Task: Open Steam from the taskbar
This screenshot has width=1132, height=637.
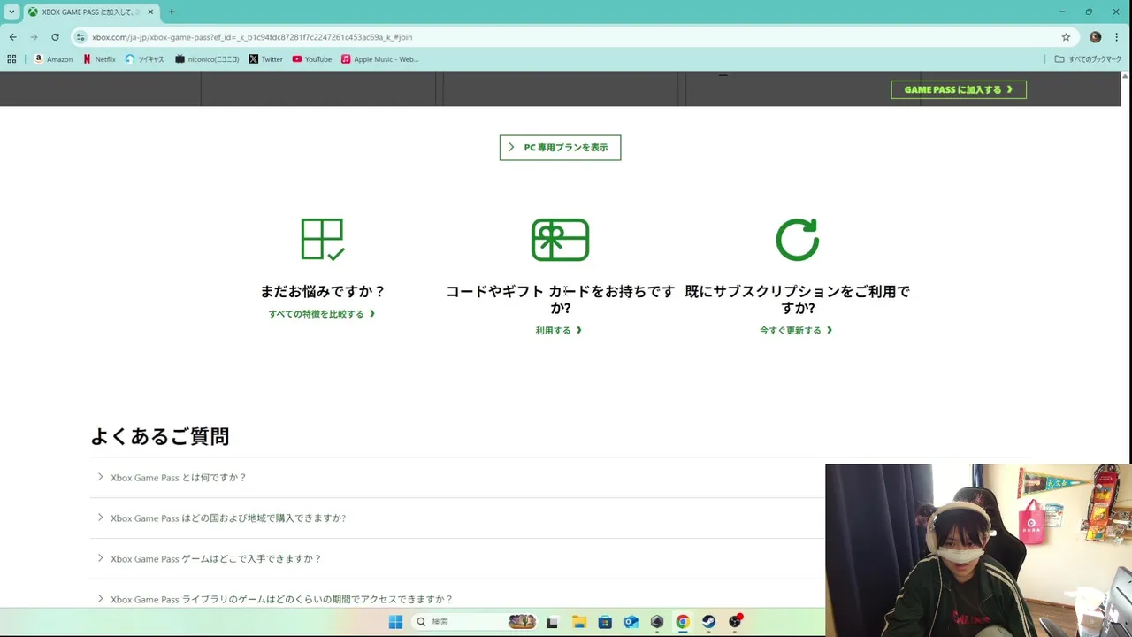Action: pos(709,622)
